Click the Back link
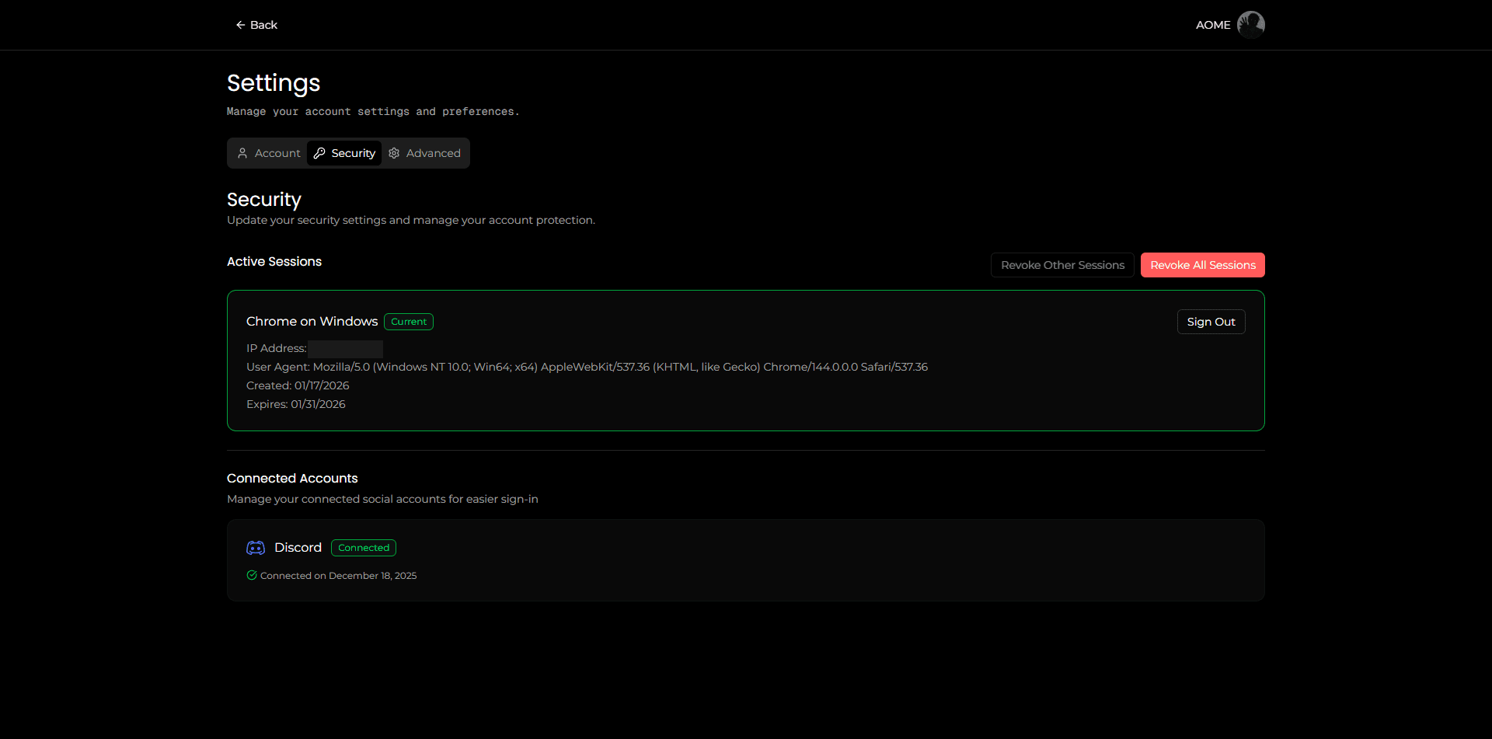Screen dimensions: 1492x739 click(x=263, y=25)
